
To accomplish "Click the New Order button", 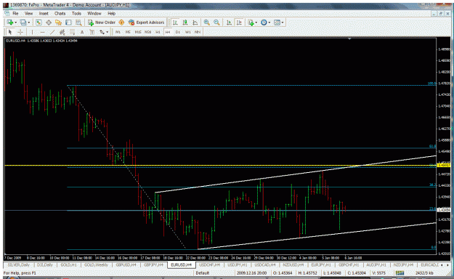I will [102, 23].
